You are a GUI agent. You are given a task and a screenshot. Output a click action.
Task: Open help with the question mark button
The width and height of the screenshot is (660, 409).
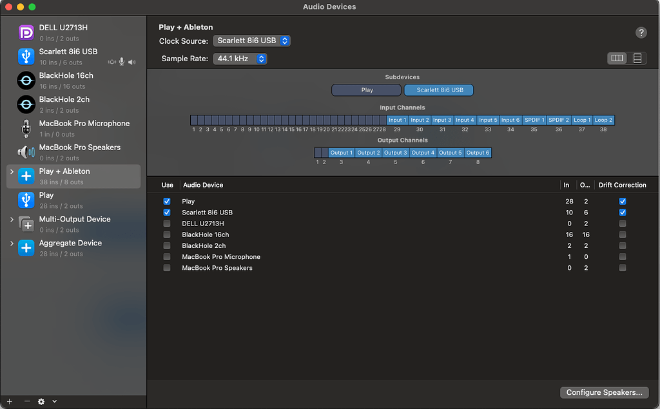click(x=641, y=33)
